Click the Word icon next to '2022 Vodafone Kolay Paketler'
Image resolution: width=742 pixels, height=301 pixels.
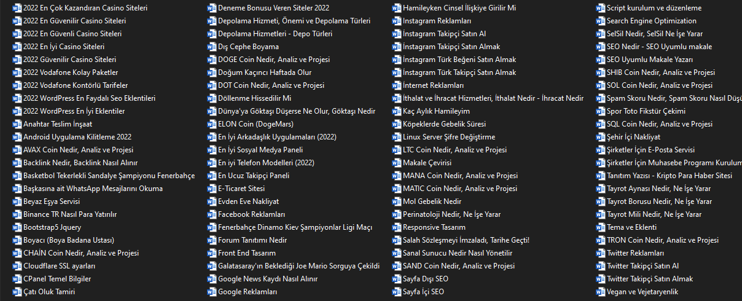(17, 72)
